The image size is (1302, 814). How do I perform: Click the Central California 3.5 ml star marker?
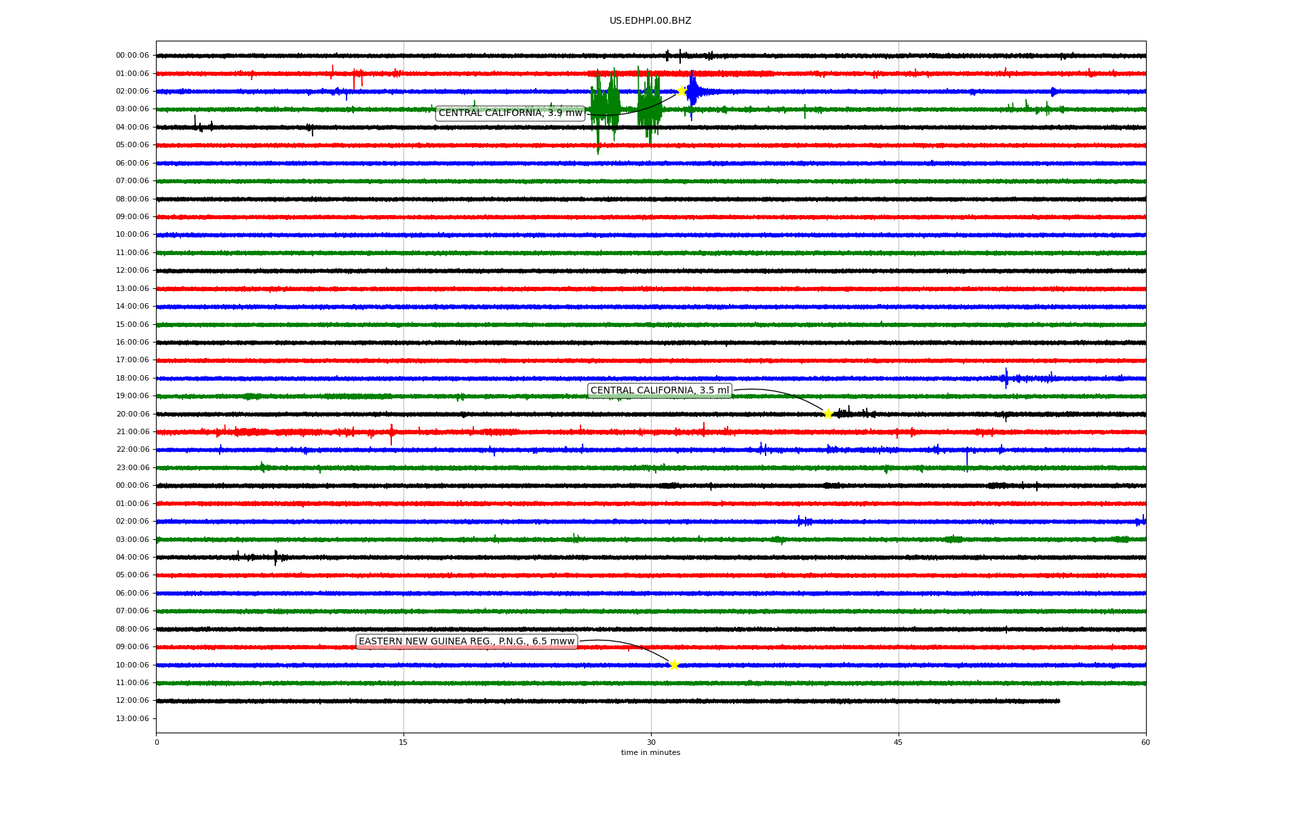pyautogui.click(x=828, y=414)
